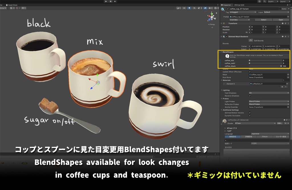Switch to the Asset Store tab
The image size is (292, 190).
point(12,5)
